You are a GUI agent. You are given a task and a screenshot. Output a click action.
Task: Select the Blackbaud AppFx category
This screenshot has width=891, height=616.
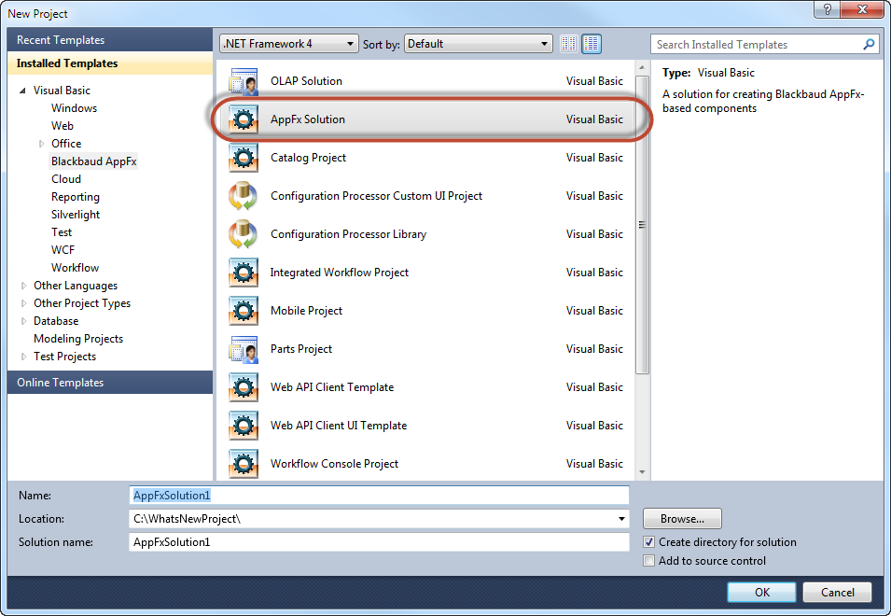pyautogui.click(x=93, y=161)
